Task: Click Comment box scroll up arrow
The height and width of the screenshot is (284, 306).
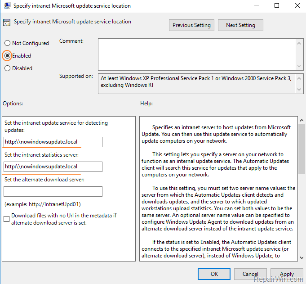Action: 299,43
